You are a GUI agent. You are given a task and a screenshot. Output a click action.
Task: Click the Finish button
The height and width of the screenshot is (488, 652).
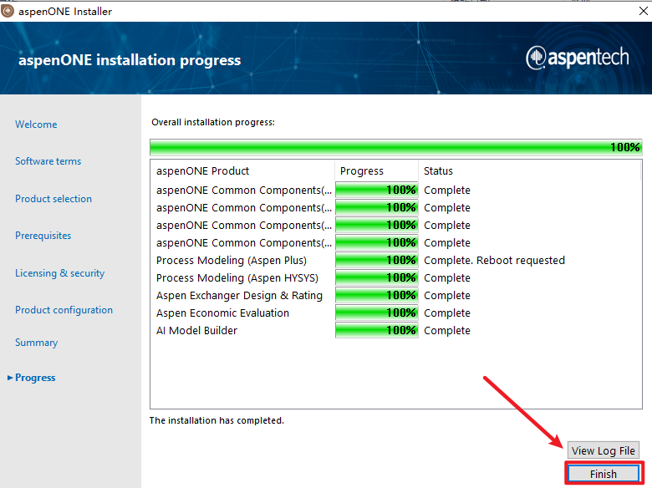[x=604, y=474]
